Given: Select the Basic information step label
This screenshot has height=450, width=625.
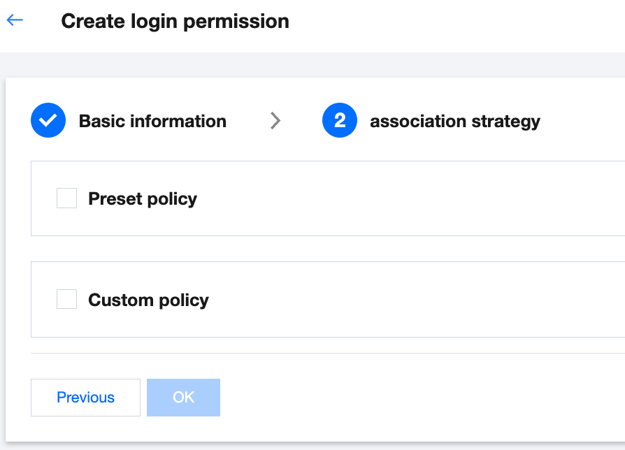Looking at the screenshot, I should 153,120.
